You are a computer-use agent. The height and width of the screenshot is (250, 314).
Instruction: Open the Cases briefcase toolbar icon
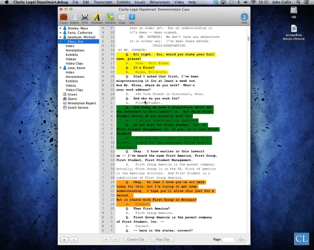point(64,17)
